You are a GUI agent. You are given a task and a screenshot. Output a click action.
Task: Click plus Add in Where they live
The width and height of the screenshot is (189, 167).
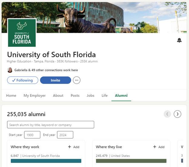[159, 147]
